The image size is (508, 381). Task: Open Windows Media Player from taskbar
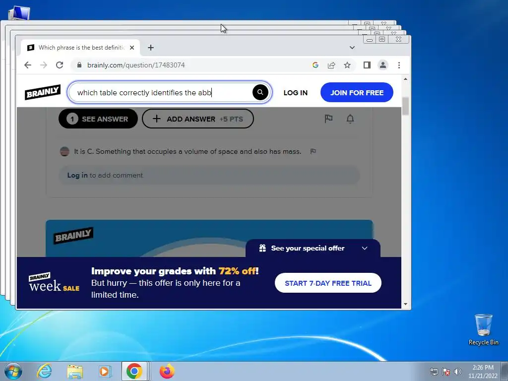click(104, 372)
